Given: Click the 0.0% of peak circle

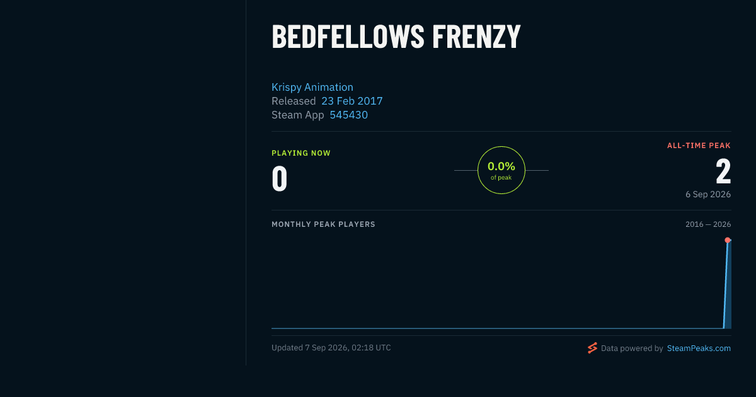Looking at the screenshot, I should pos(501,170).
